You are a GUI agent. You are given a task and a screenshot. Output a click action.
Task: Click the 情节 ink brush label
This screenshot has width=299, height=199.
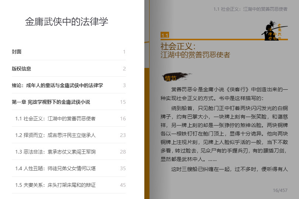pyautogui.click(x=171, y=78)
